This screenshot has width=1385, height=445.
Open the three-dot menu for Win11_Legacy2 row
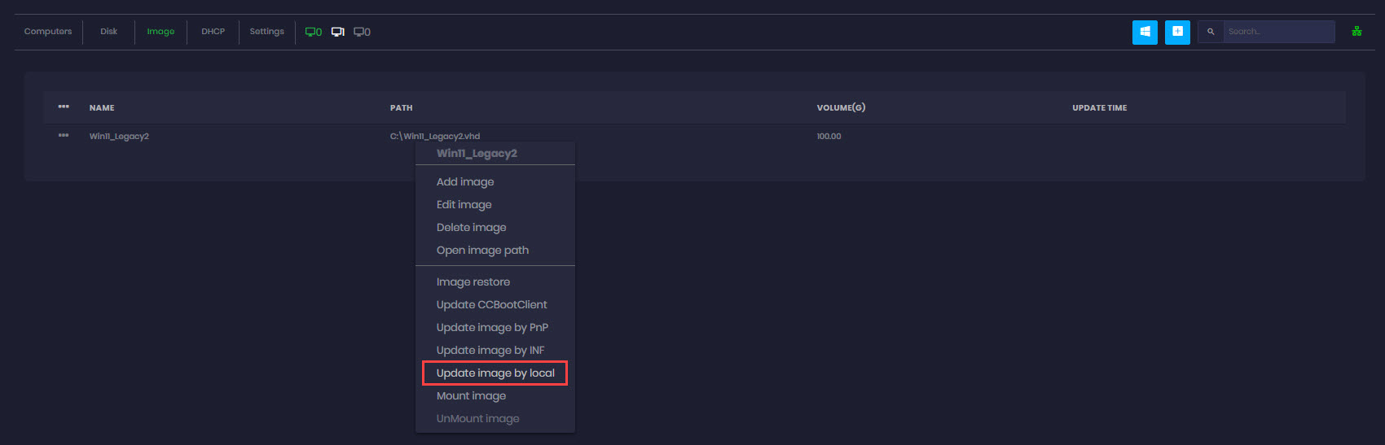click(64, 136)
